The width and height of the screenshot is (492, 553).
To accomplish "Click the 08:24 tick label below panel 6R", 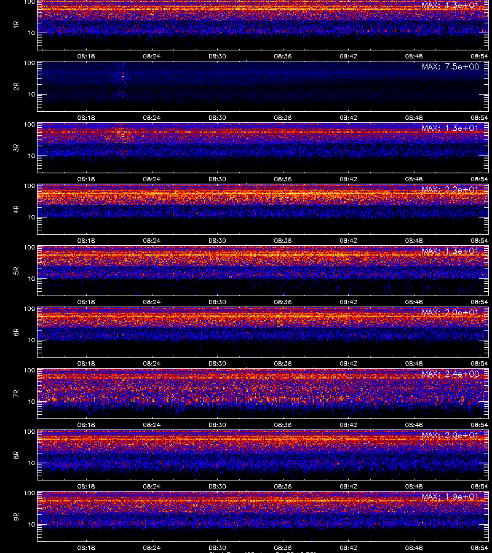I will point(152,363).
